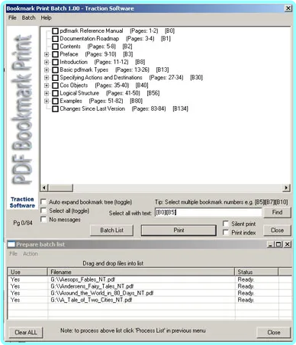
Task: Enable the Silent print checkbox
Action: [226, 224]
